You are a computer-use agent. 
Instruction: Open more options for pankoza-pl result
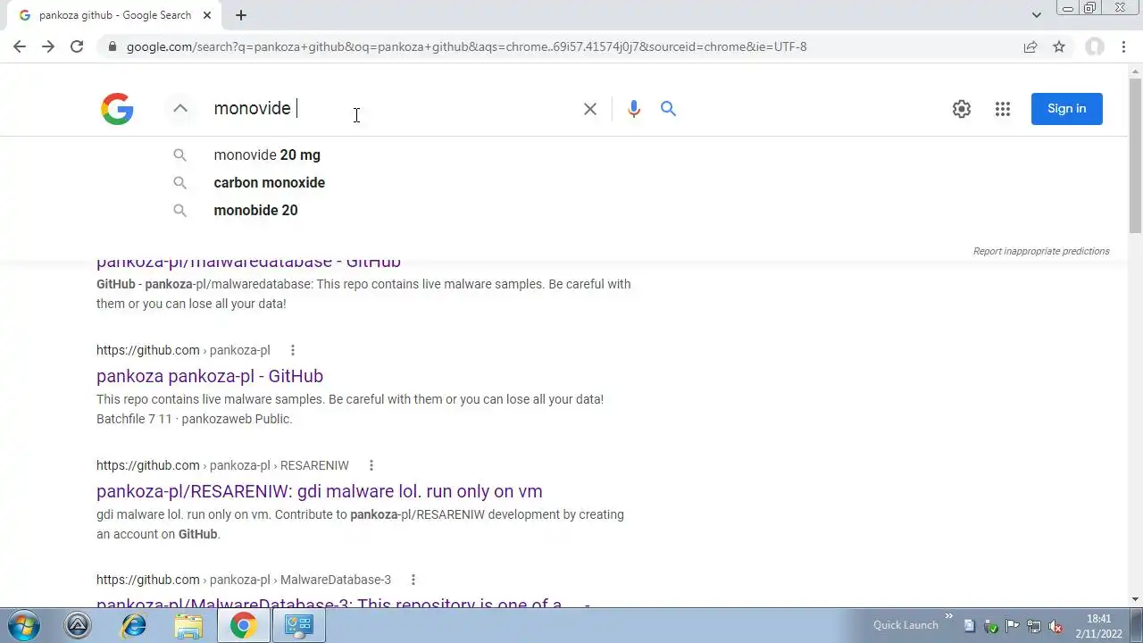click(292, 350)
